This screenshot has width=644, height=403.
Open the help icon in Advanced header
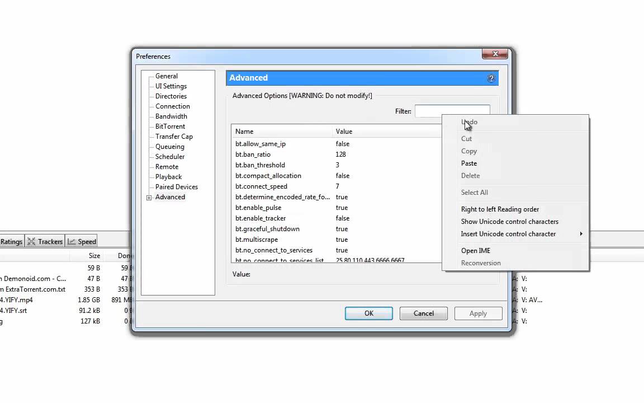491,78
